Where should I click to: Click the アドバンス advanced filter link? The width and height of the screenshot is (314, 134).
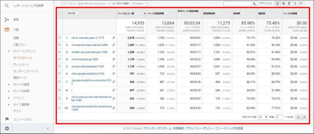265,3
